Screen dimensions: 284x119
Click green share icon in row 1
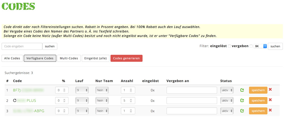coord(242,90)
